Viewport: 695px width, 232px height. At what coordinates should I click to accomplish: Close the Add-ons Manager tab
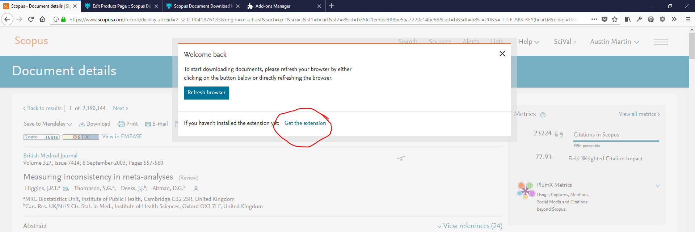(319, 6)
